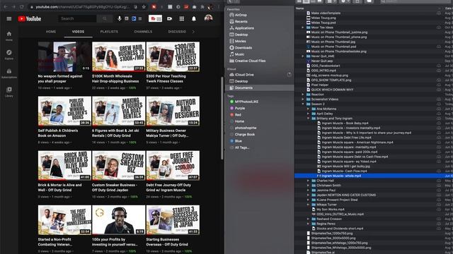Collapse the Season 2 folder
453x254 pixels.
click(x=303, y=104)
